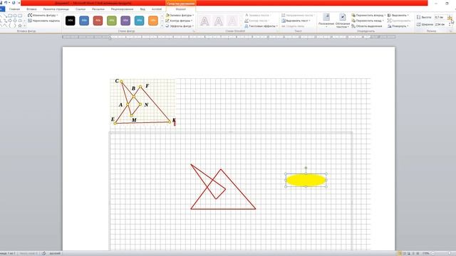Open the shape styles dialog launcher
This screenshot has height=256, width=456.
(193, 31)
